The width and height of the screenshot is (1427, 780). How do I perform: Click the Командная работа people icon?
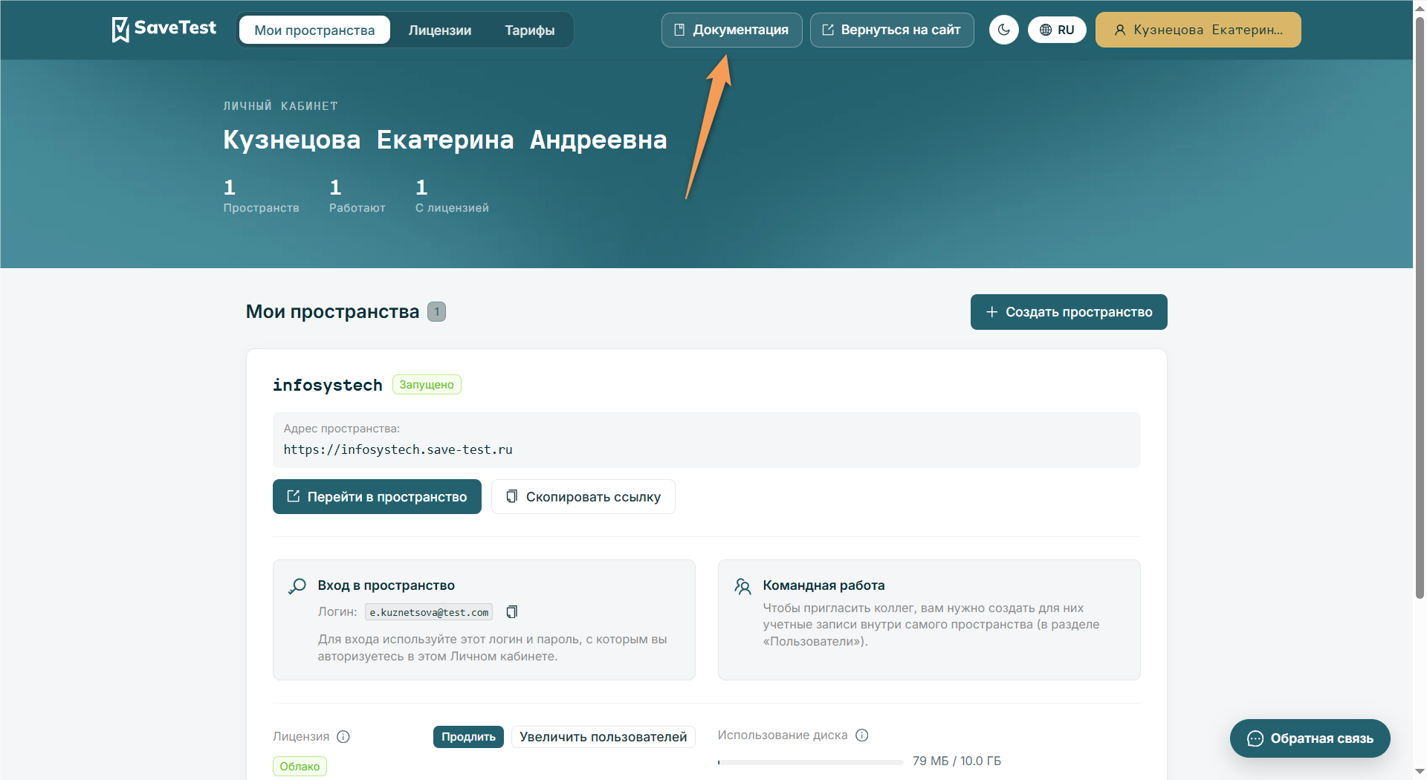tap(742, 586)
